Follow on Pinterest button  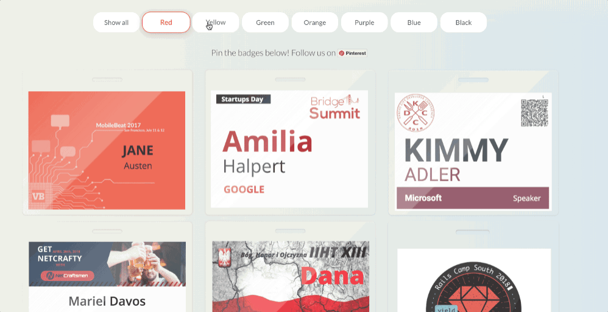click(x=352, y=53)
